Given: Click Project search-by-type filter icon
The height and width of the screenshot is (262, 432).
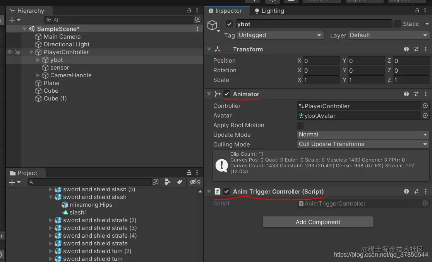Looking at the screenshot, I should pos(167,182).
